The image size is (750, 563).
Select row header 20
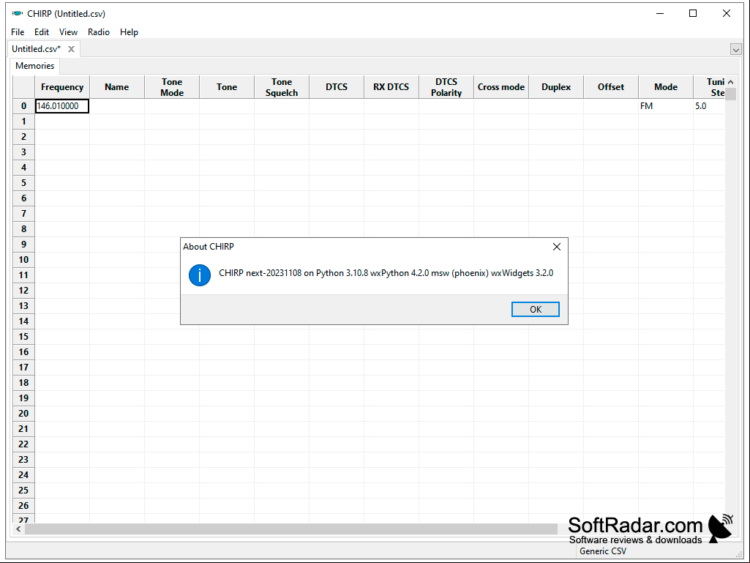pyautogui.click(x=24, y=413)
